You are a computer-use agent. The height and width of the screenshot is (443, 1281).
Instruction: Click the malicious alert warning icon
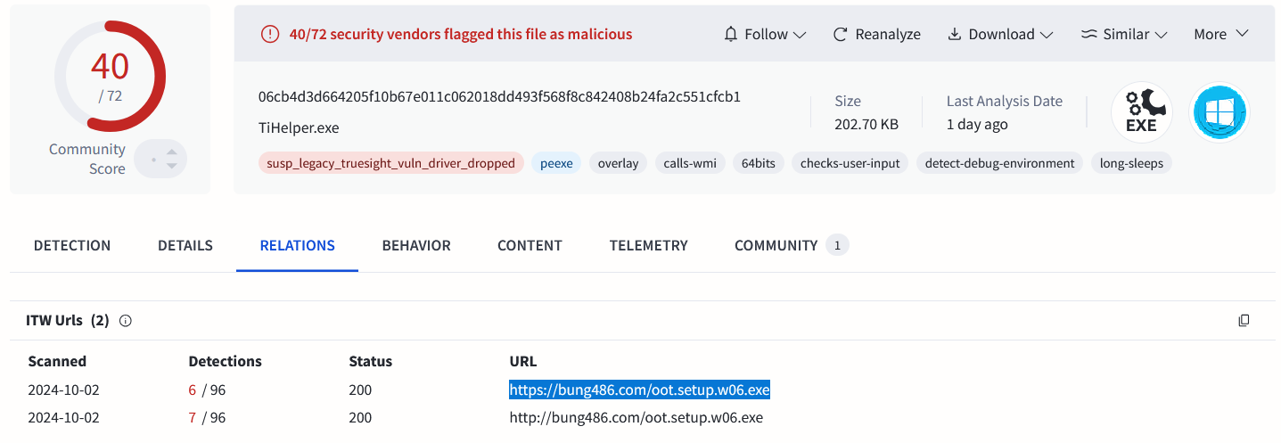[270, 34]
